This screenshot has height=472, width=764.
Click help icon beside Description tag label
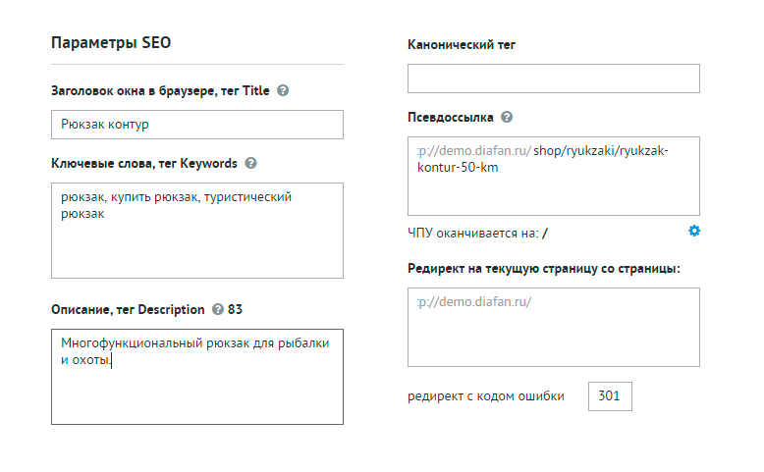coord(217,309)
